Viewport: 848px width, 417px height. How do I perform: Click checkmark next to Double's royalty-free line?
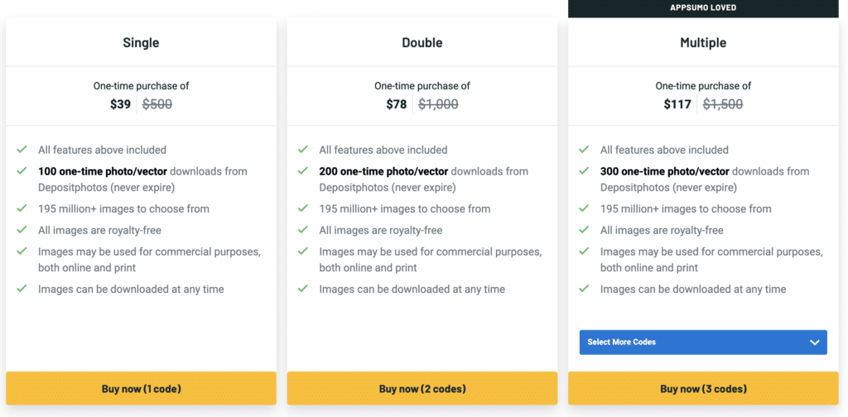[x=303, y=230]
